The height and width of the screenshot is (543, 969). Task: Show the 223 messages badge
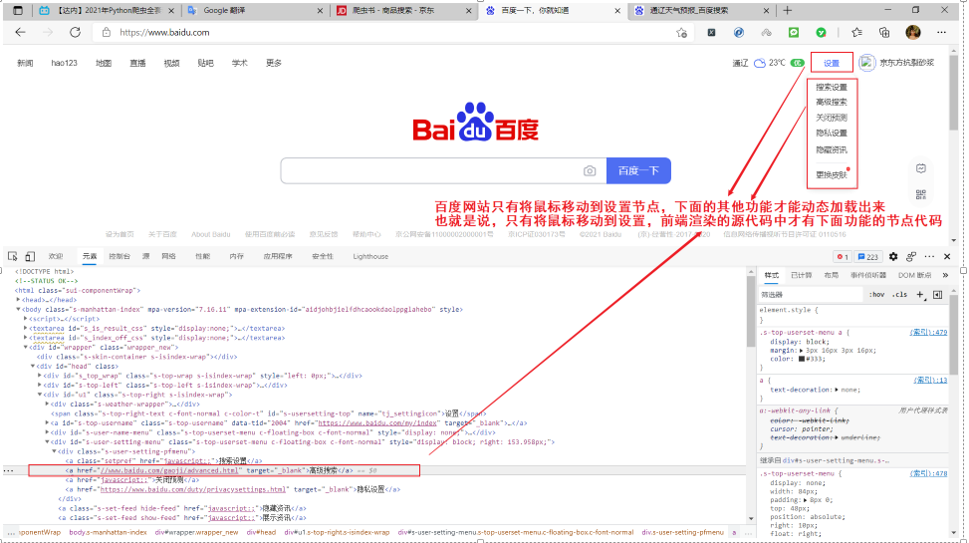pyautogui.click(x=868, y=257)
